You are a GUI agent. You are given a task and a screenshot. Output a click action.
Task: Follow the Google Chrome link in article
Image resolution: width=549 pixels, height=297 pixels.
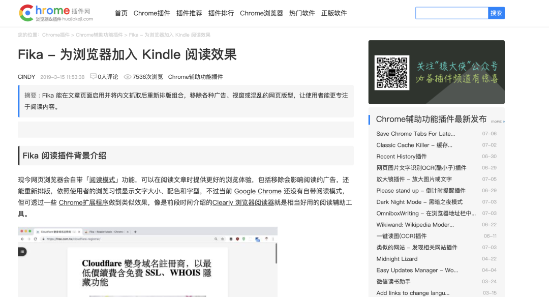(x=258, y=191)
